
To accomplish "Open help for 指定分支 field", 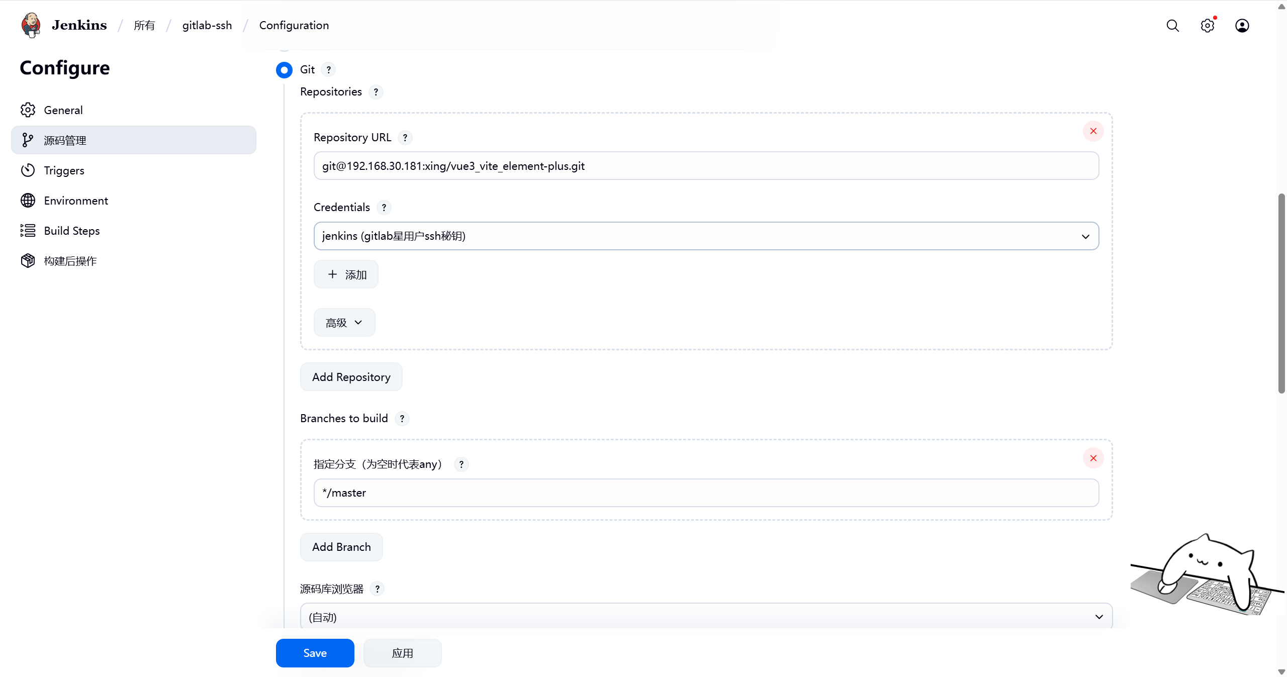I will (x=461, y=464).
